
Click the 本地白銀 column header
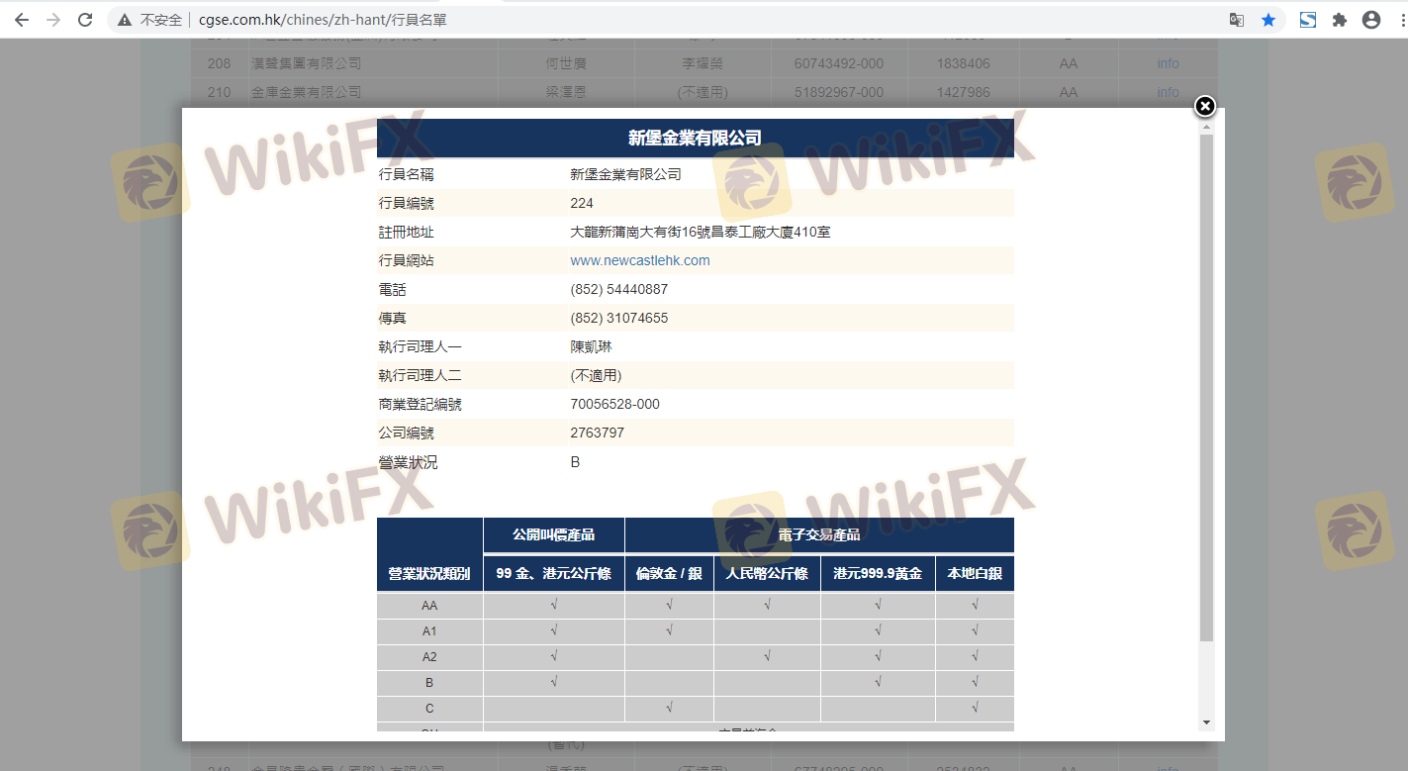click(x=975, y=573)
